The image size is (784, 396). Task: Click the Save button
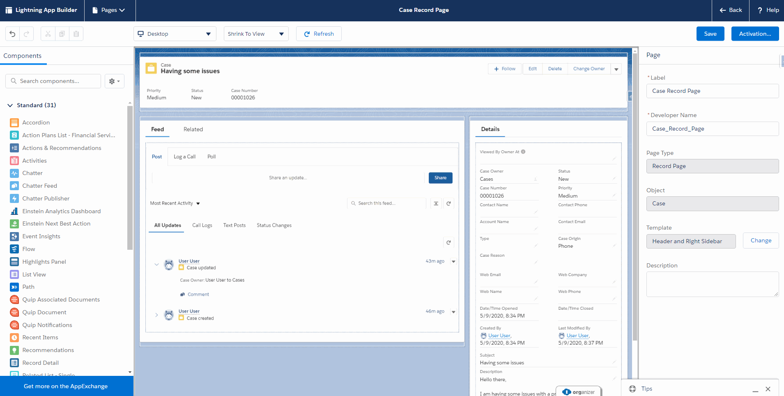pos(710,34)
